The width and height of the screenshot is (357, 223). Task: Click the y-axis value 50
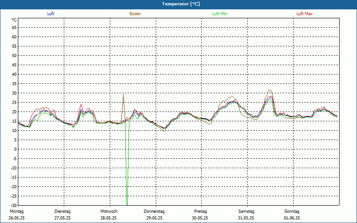(x=14, y=55)
